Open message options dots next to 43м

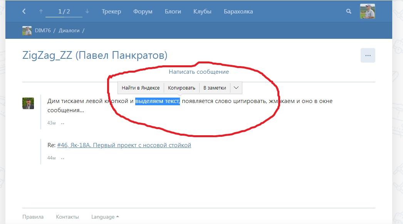point(62,123)
